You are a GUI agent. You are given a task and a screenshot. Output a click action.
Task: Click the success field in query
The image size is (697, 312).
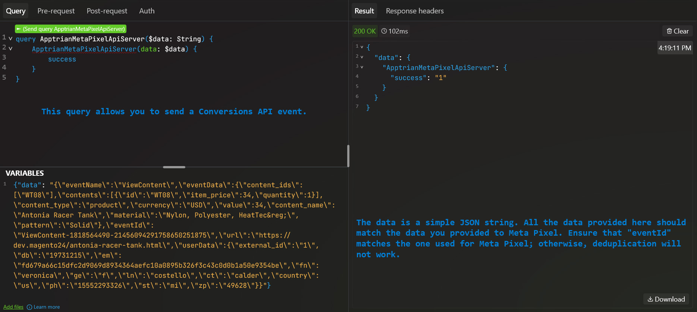(x=62, y=59)
